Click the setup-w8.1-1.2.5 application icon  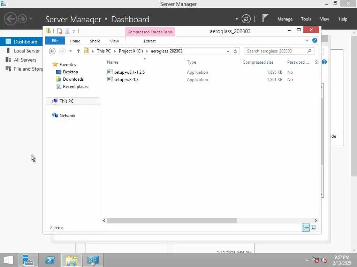[110, 72]
